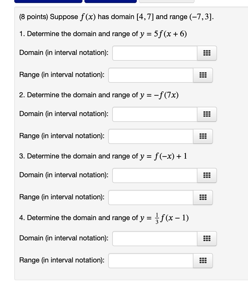Viewport: 248px width, 289px height.
Task: Open the math keypad for problem 3 domain
Action: point(207,175)
